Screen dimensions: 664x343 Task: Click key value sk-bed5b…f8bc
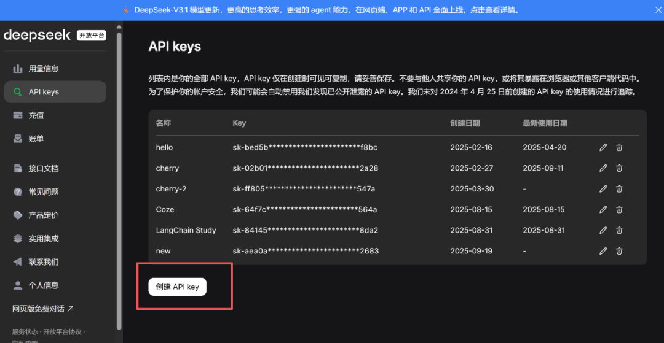click(305, 147)
